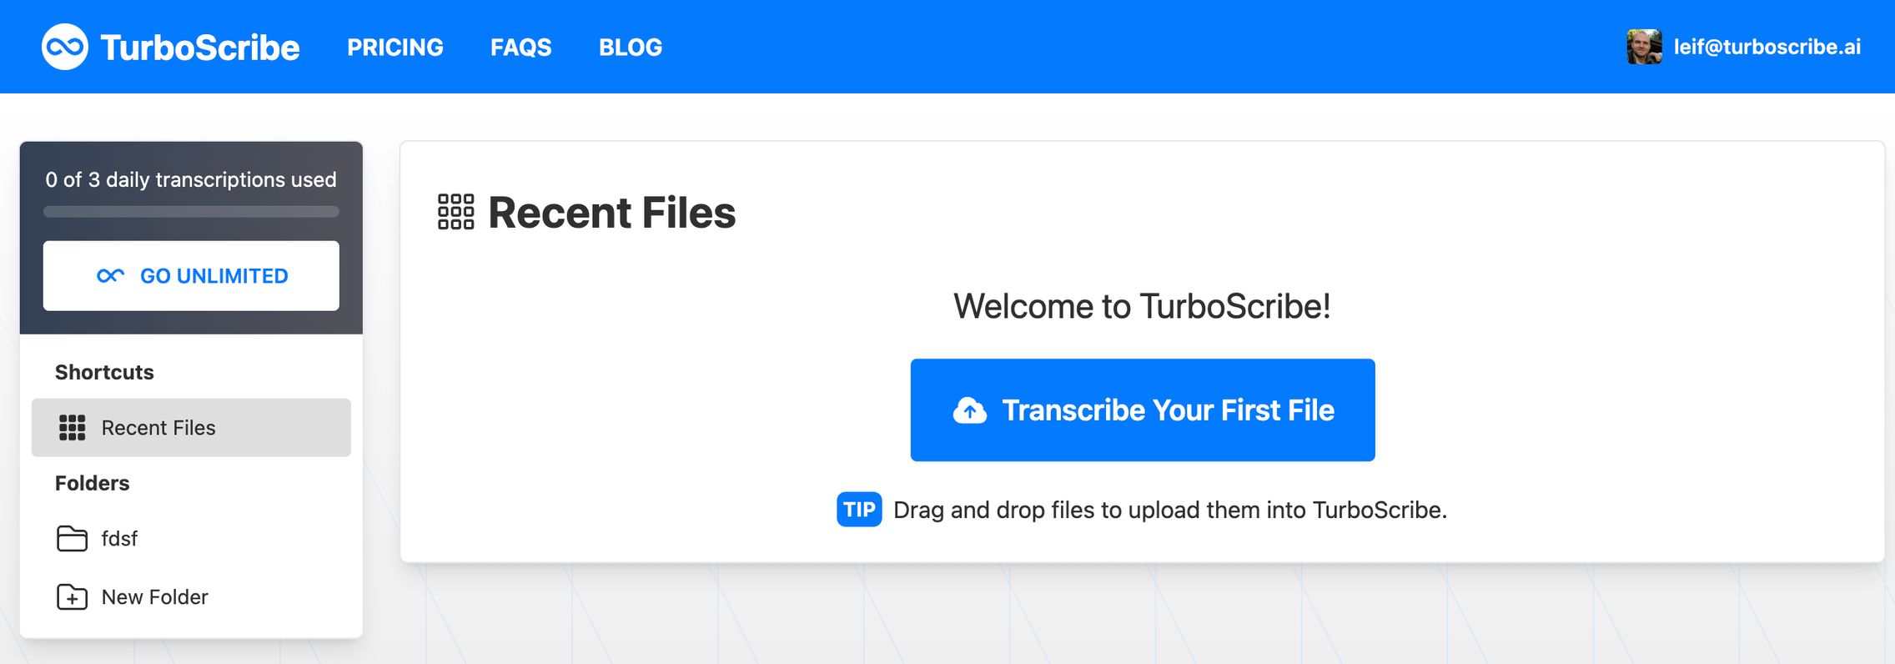Click Transcribe Your First File button
This screenshot has width=1895, height=664.
click(1143, 410)
